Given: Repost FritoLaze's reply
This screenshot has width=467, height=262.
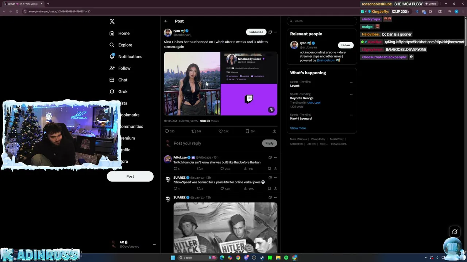Looking at the screenshot, I should [199, 169].
